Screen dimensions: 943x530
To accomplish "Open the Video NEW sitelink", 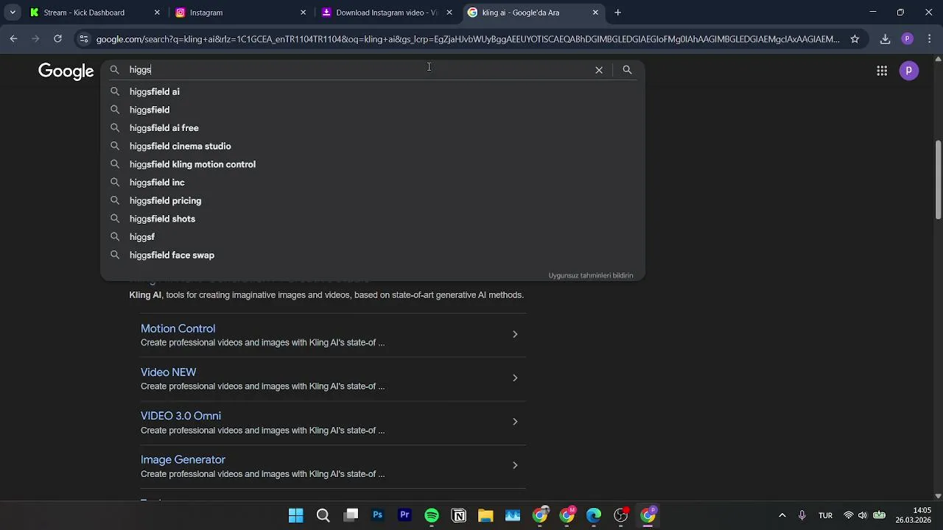I will click(x=168, y=372).
